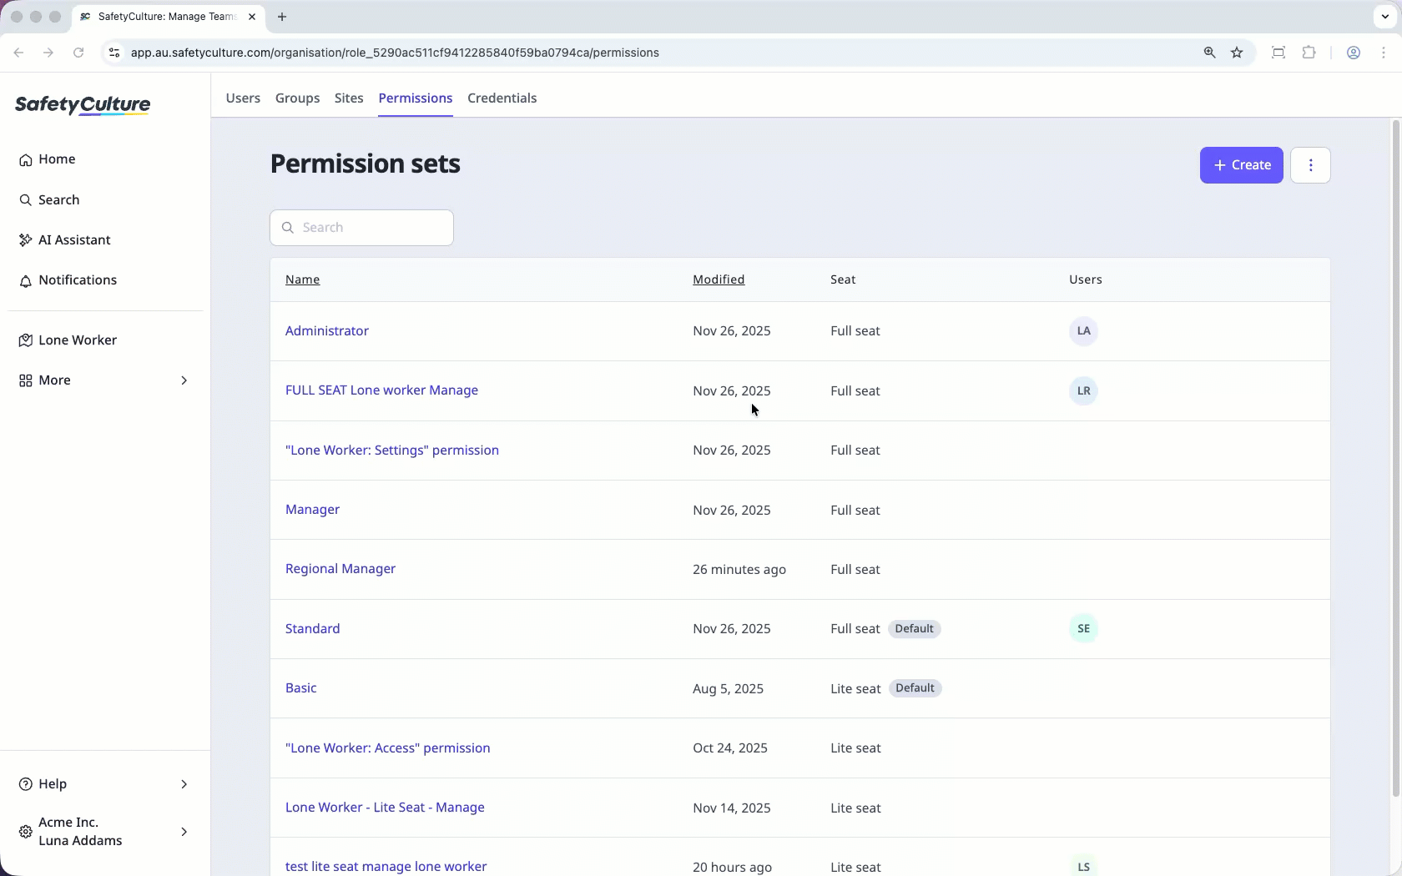
Task: Expand the More menu chevron
Action: 184,380
